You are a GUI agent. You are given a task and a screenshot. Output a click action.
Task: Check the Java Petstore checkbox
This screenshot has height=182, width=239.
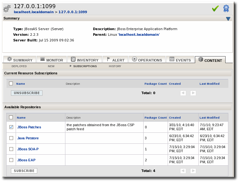11,138
